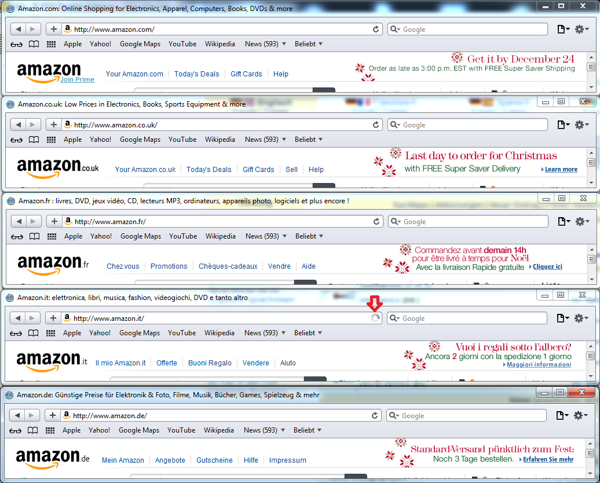Click amazon.co.uk logo

(x=58, y=168)
